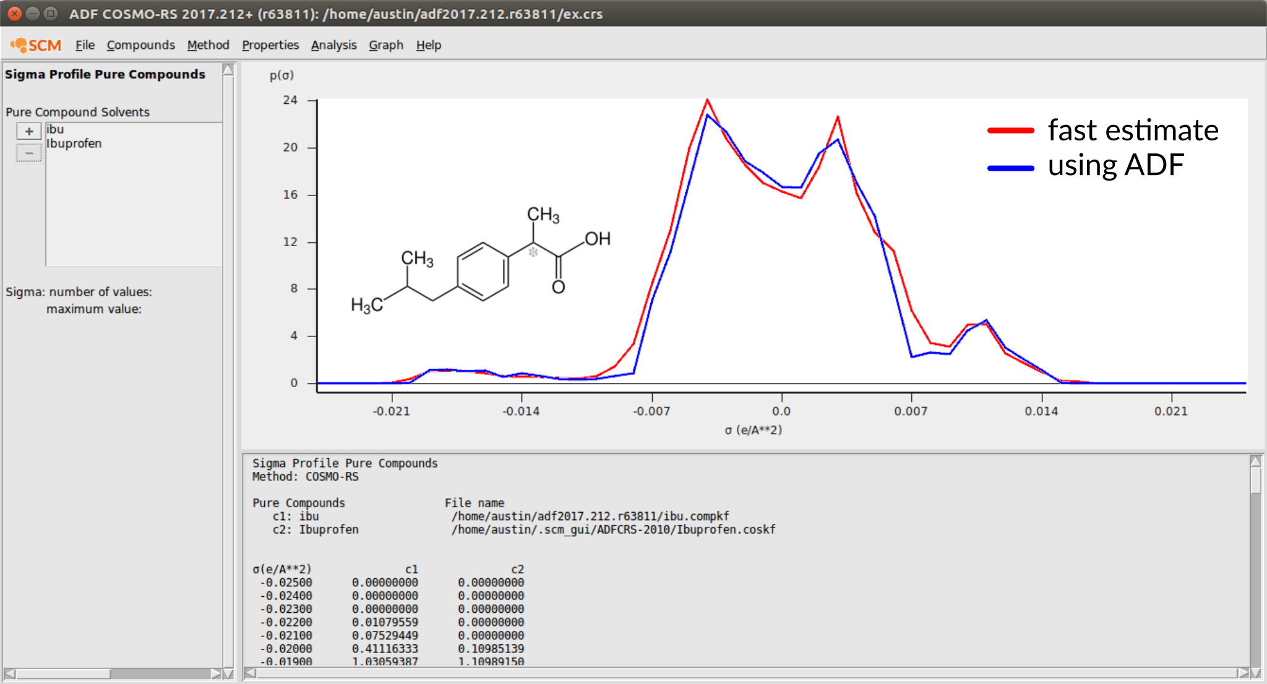This screenshot has height=684, width=1267.
Task: Open the SCM logo menu
Action: 35,45
